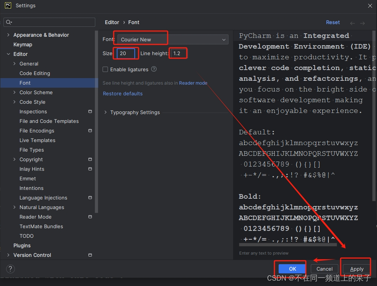Expand the Version Control section
The width and height of the screenshot is (377, 286).
8,255
